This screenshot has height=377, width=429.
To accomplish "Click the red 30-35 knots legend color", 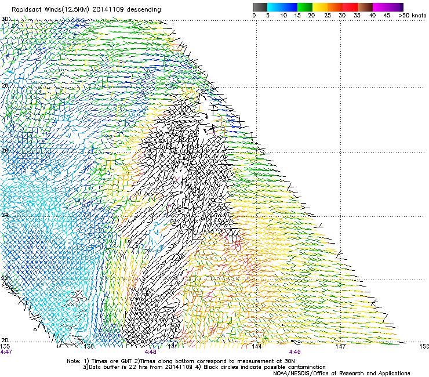I will click(350, 7).
